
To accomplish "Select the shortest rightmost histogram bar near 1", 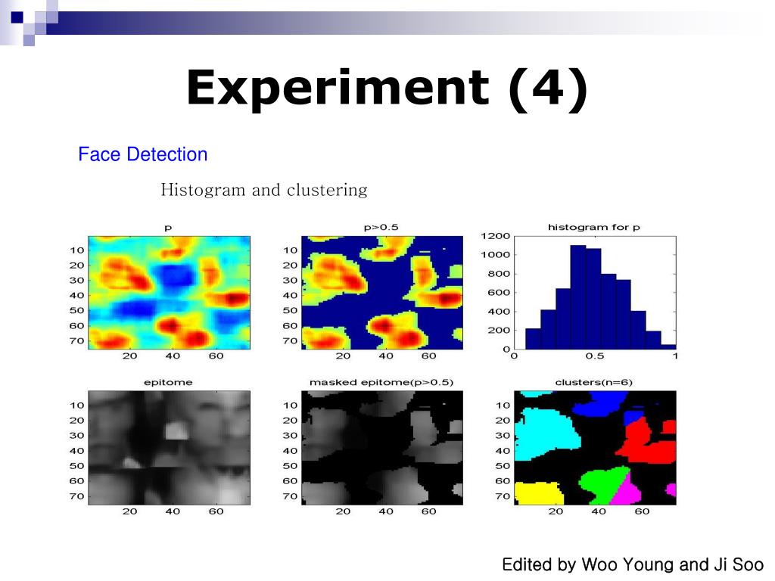I will [668, 346].
